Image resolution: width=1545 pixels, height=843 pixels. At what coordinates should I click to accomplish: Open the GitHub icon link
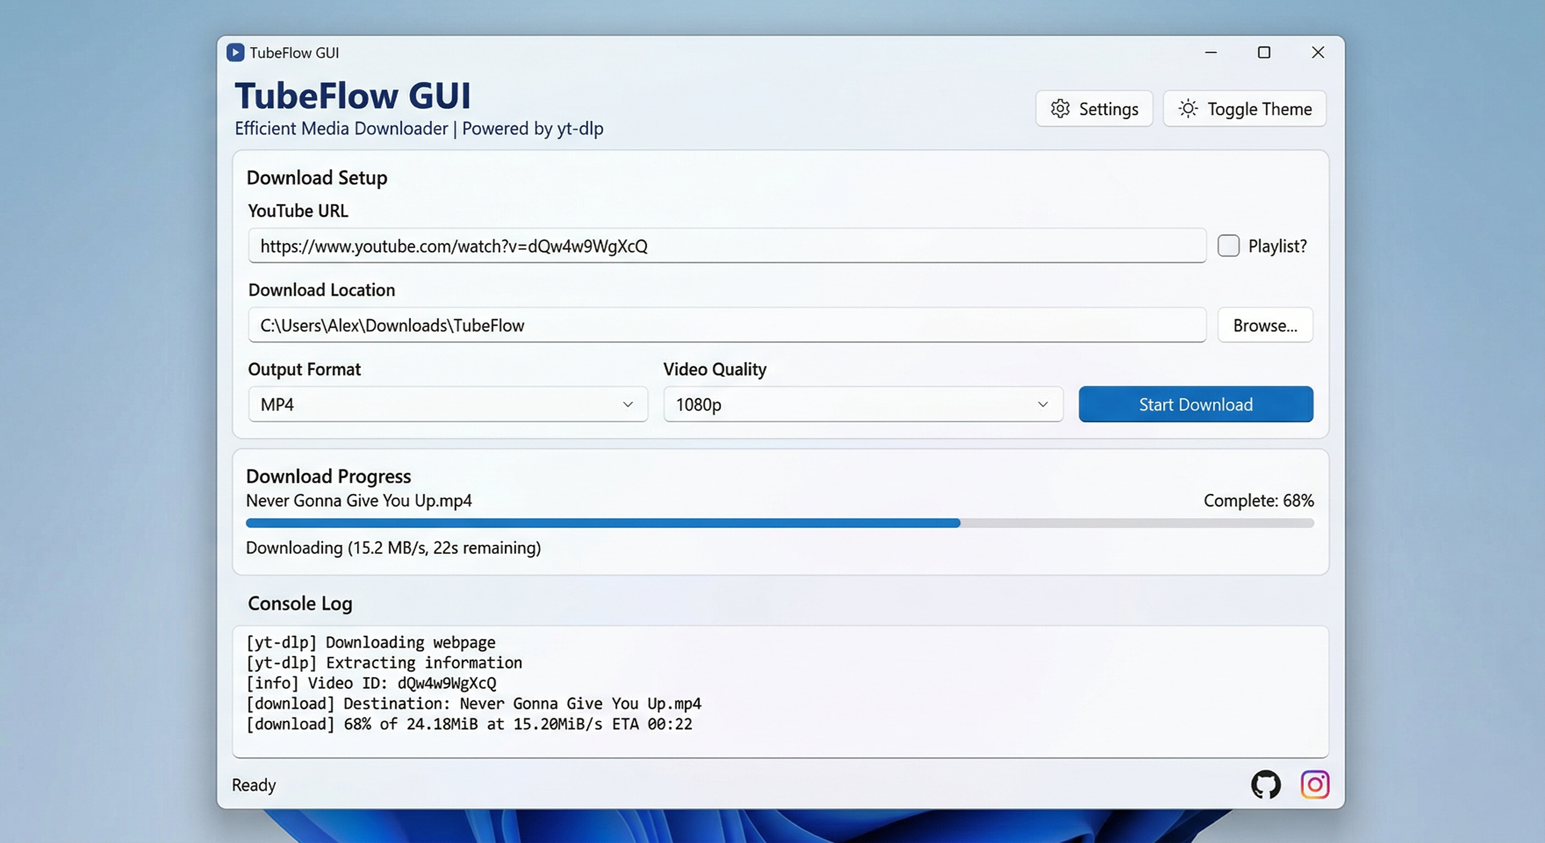(1266, 784)
